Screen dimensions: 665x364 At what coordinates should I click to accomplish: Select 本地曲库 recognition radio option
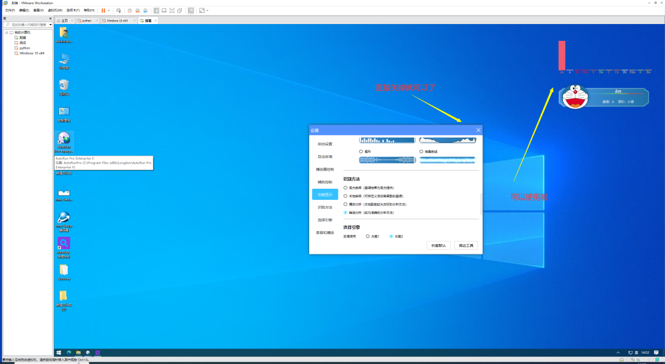(x=345, y=196)
